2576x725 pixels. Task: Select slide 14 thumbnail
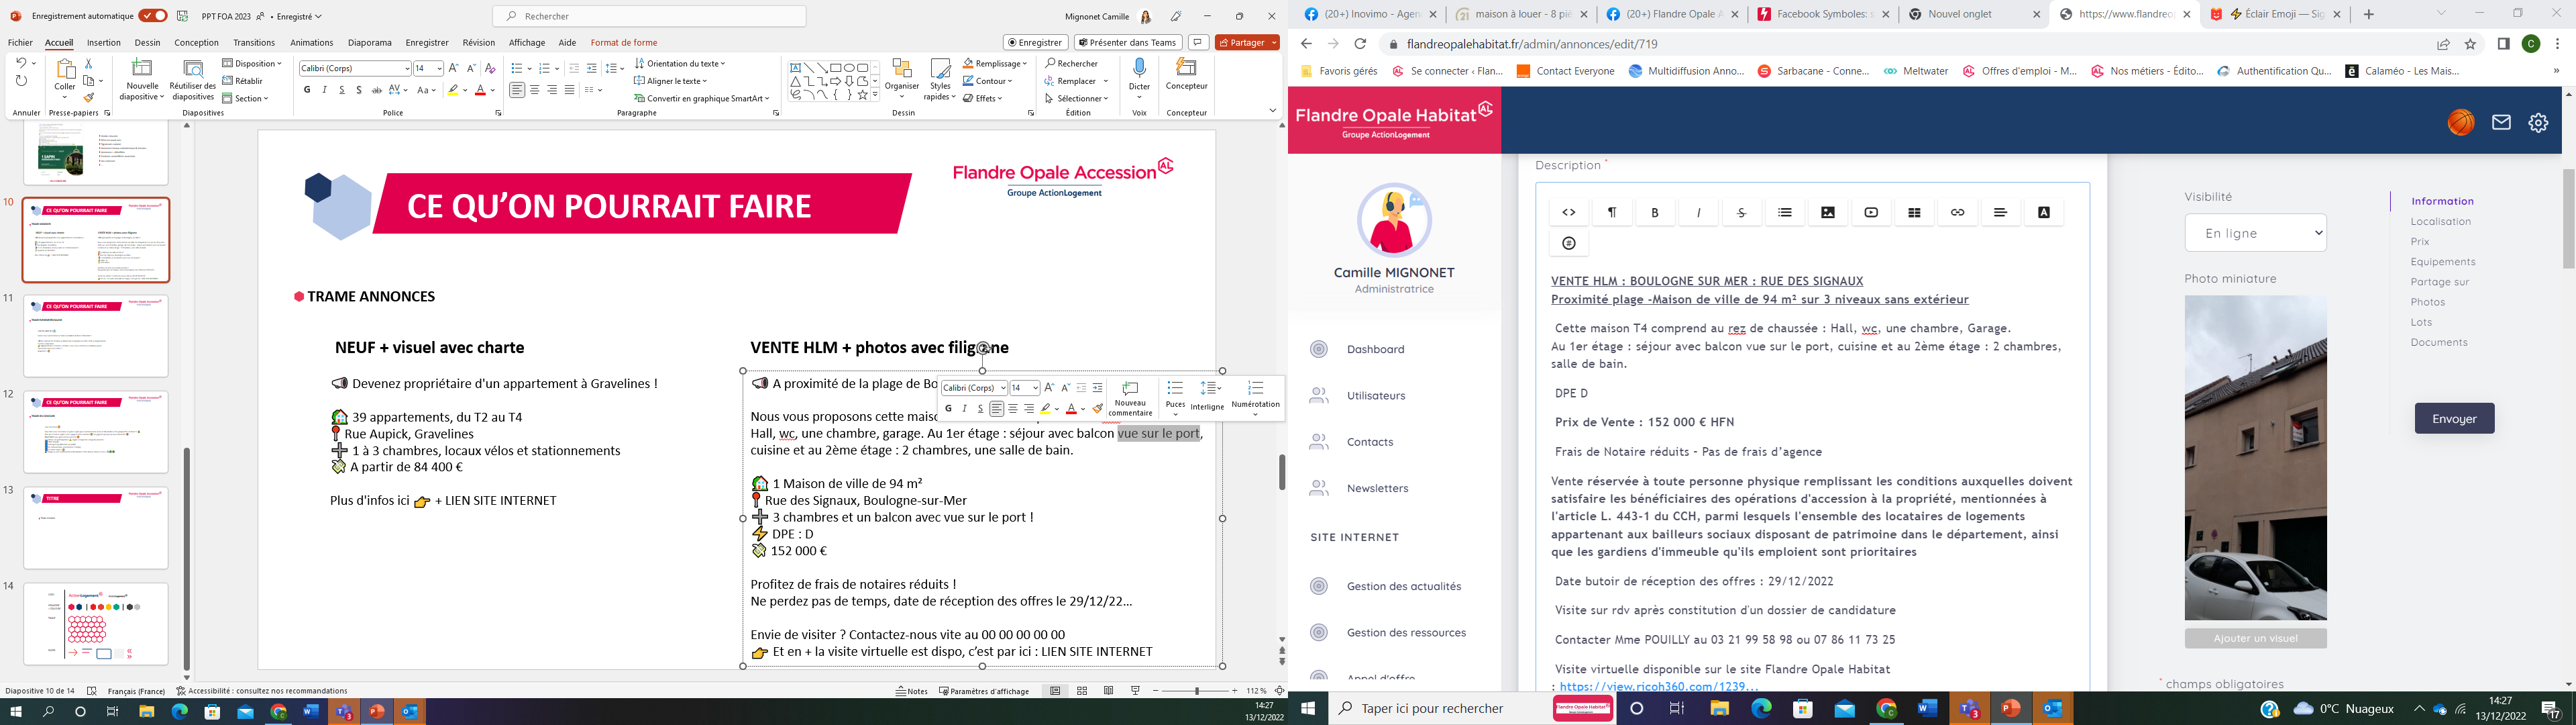[96, 625]
